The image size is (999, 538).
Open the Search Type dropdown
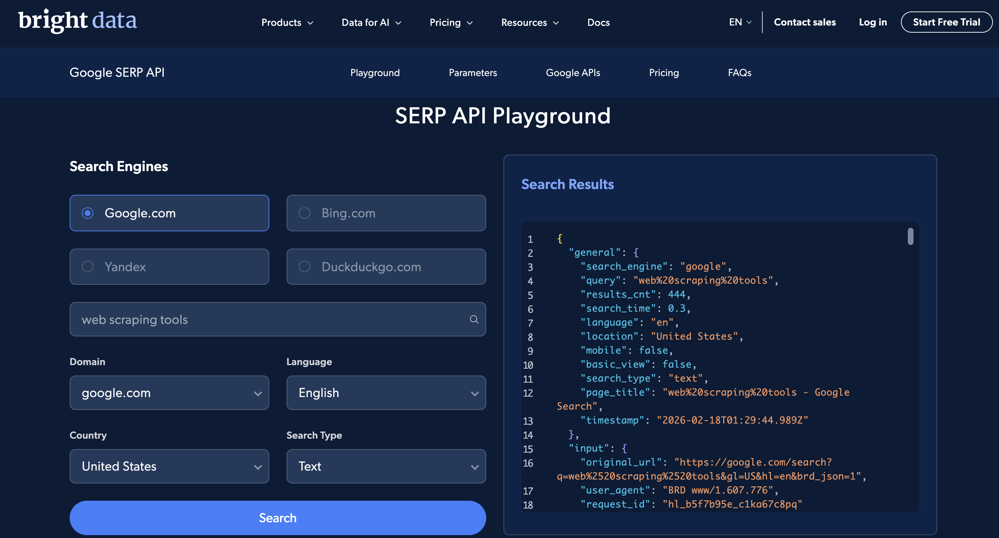coord(386,466)
